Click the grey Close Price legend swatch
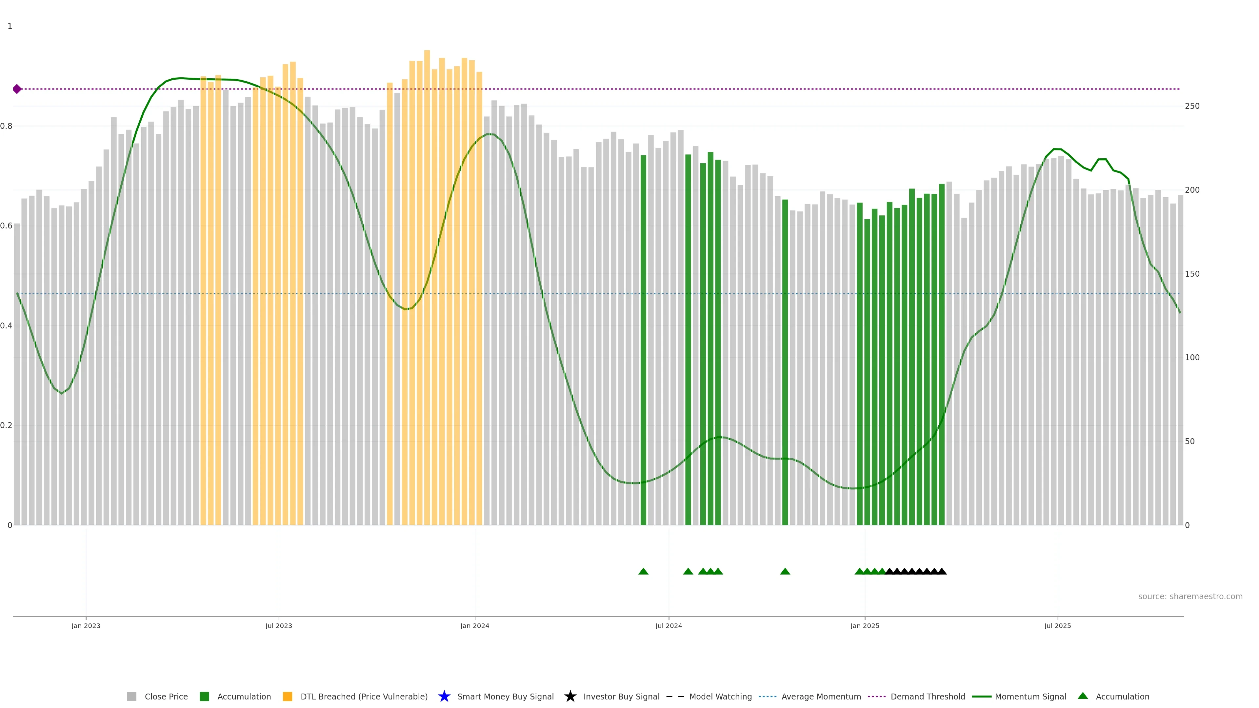This screenshot has width=1259, height=708. coord(131,696)
